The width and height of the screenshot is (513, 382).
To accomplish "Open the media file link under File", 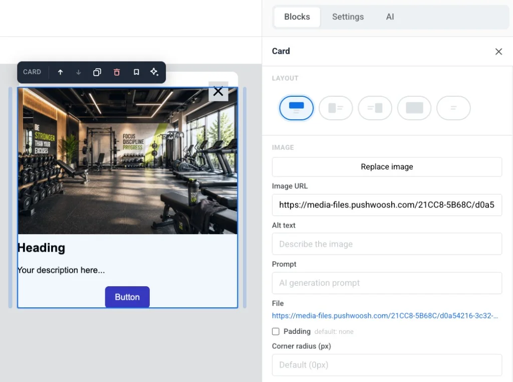I will pyautogui.click(x=385, y=316).
